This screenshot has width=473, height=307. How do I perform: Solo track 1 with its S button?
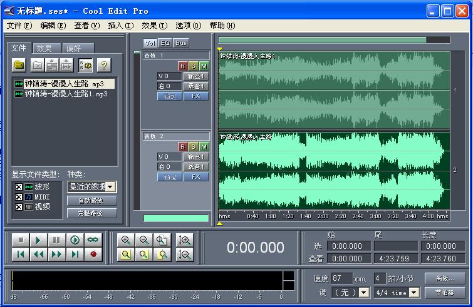193,66
